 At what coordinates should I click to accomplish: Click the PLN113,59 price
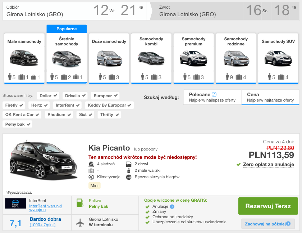271,155
